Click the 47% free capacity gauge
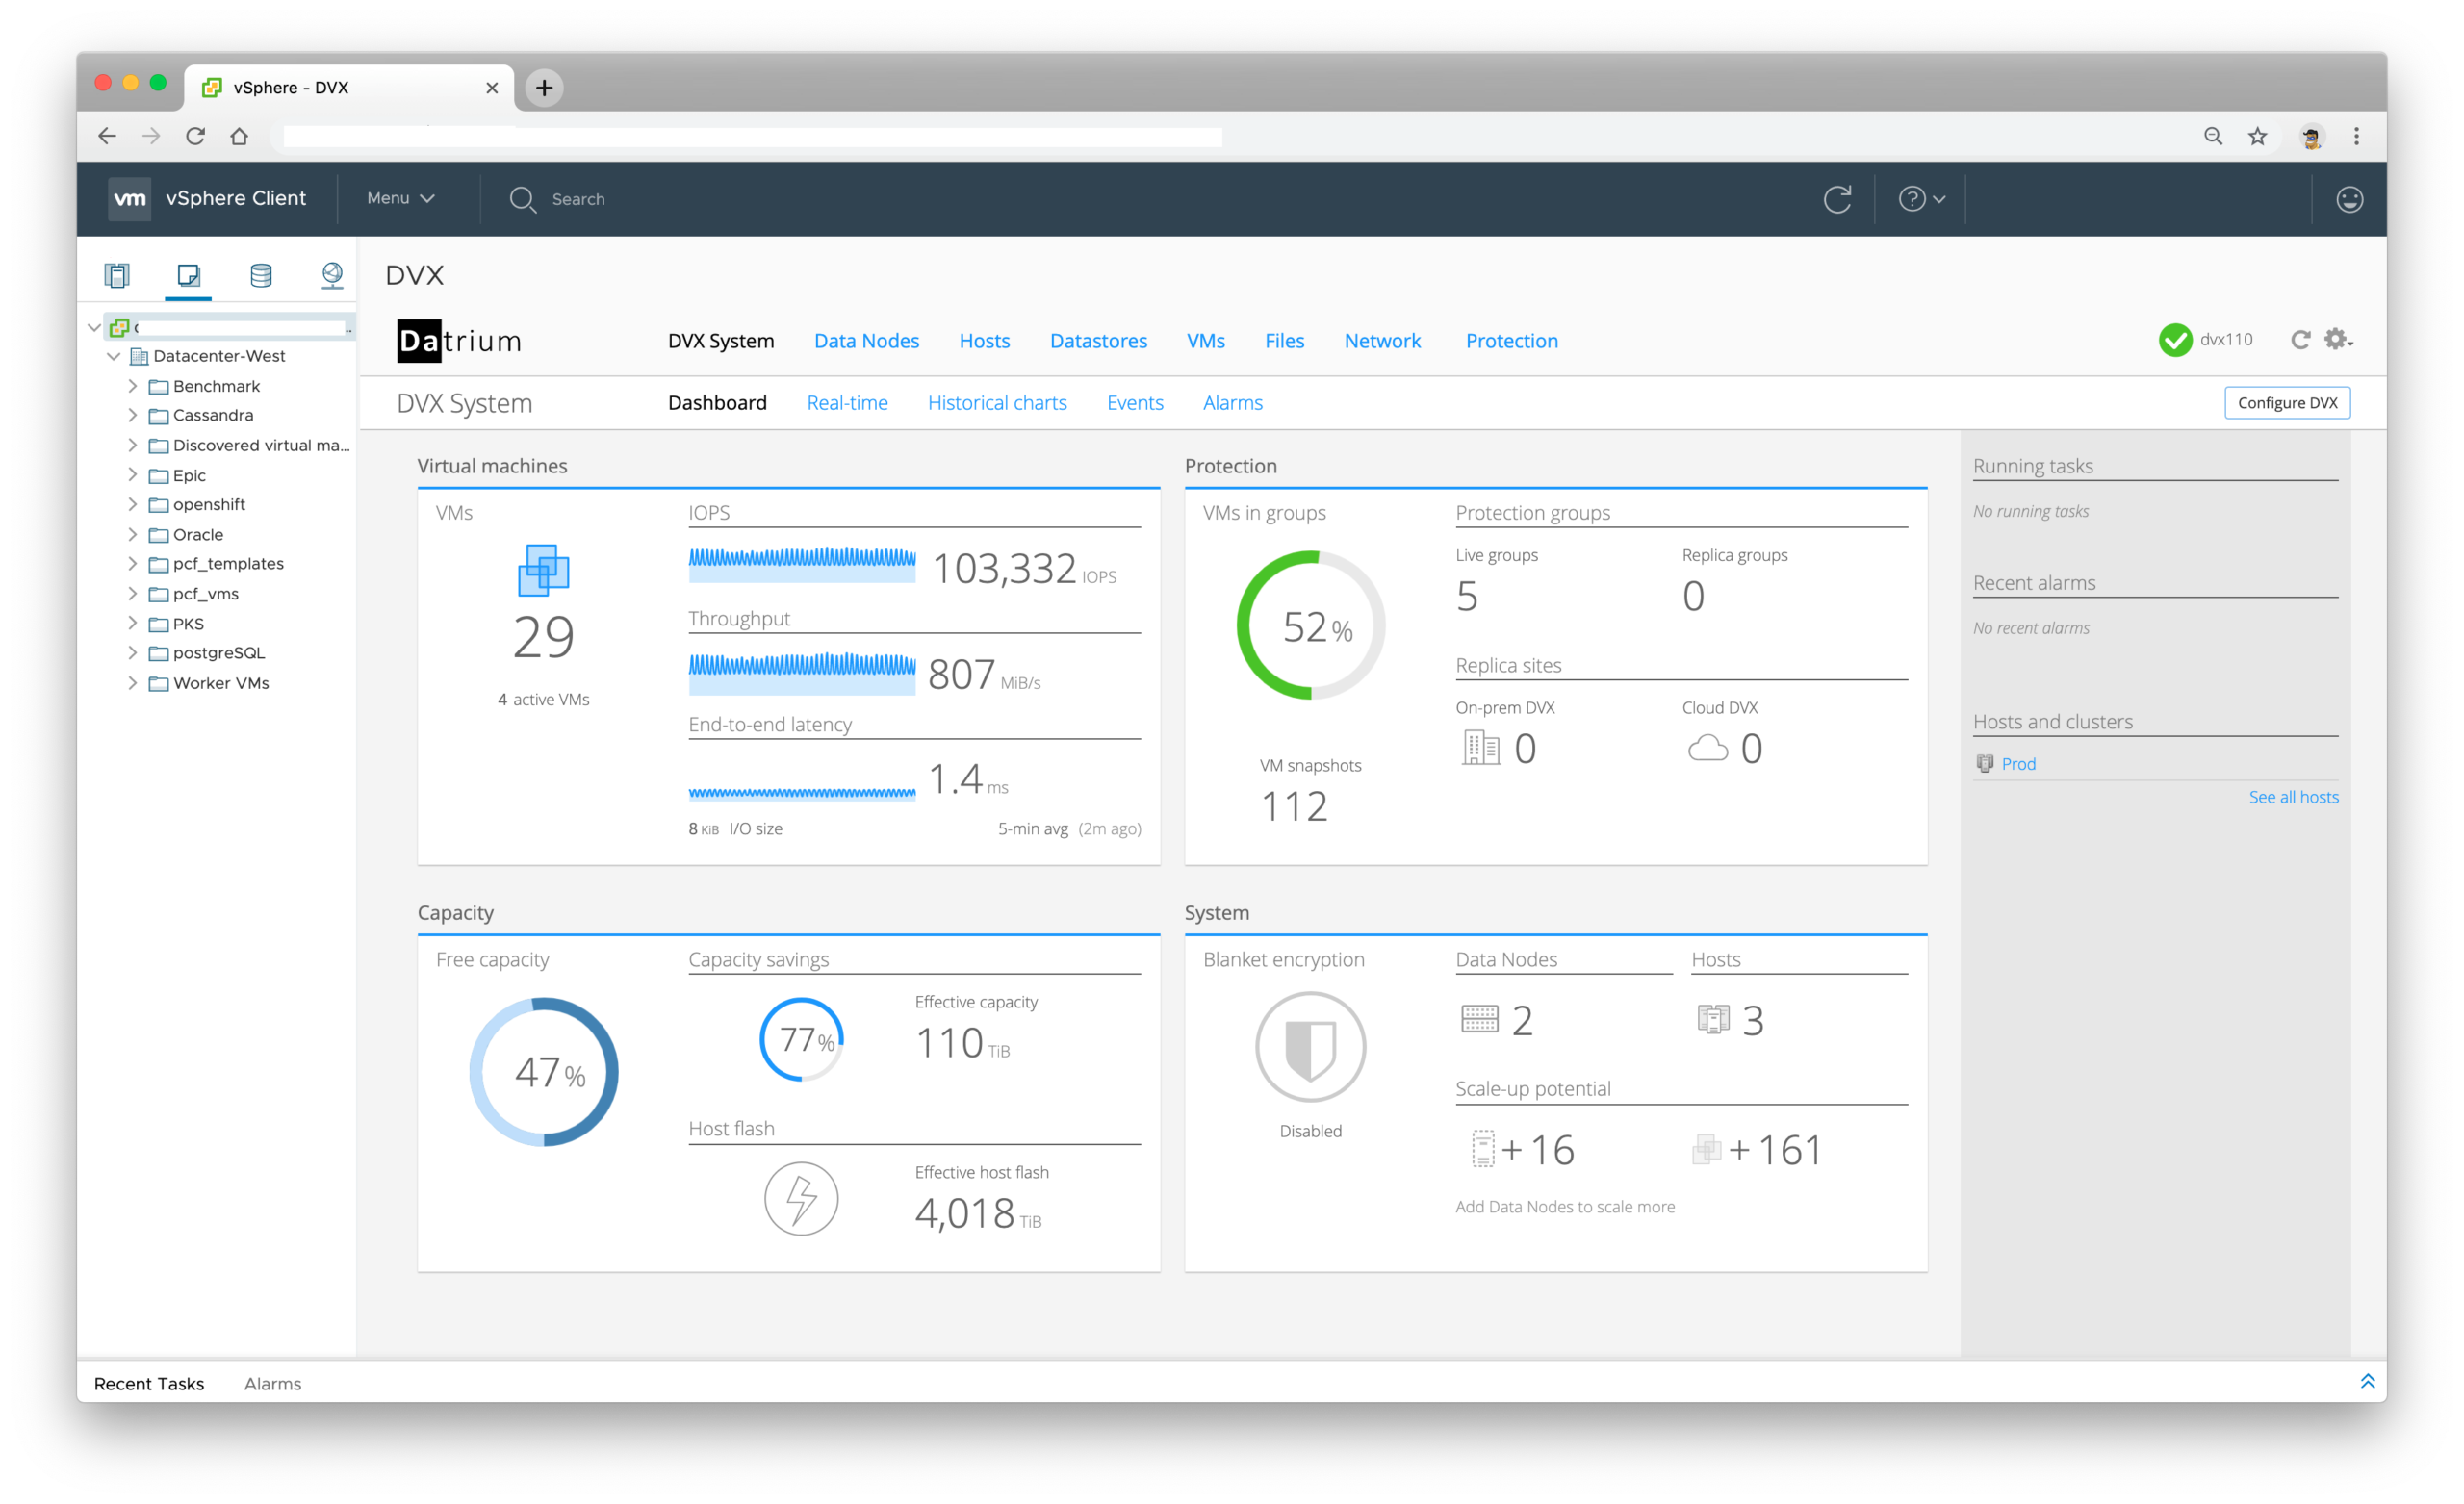This screenshot has height=1504, width=2464. 544,1072
